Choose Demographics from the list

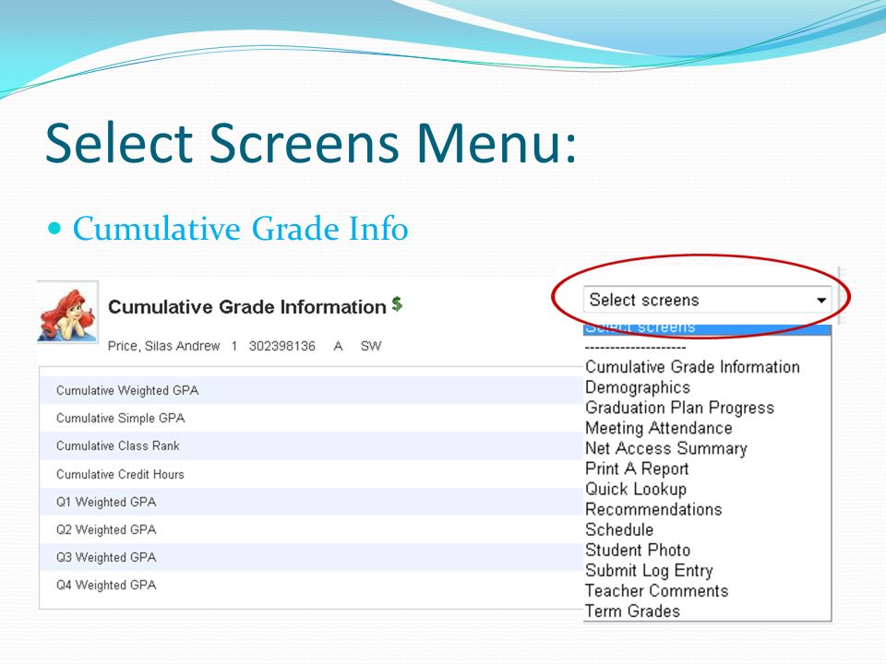click(638, 387)
